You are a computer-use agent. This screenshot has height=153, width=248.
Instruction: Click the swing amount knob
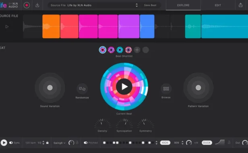[x=71, y=143]
